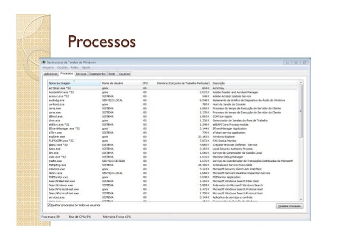Click 'Antimalware Service Executable' description
The height and width of the screenshot is (240, 340).
(232, 165)
